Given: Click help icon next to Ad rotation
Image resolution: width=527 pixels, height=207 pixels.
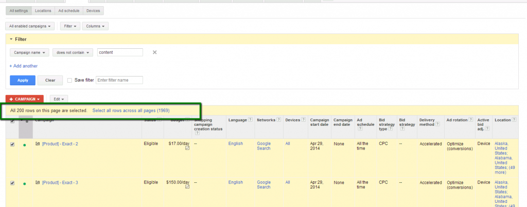Looking at the screenshot, I should coord(469,120).
